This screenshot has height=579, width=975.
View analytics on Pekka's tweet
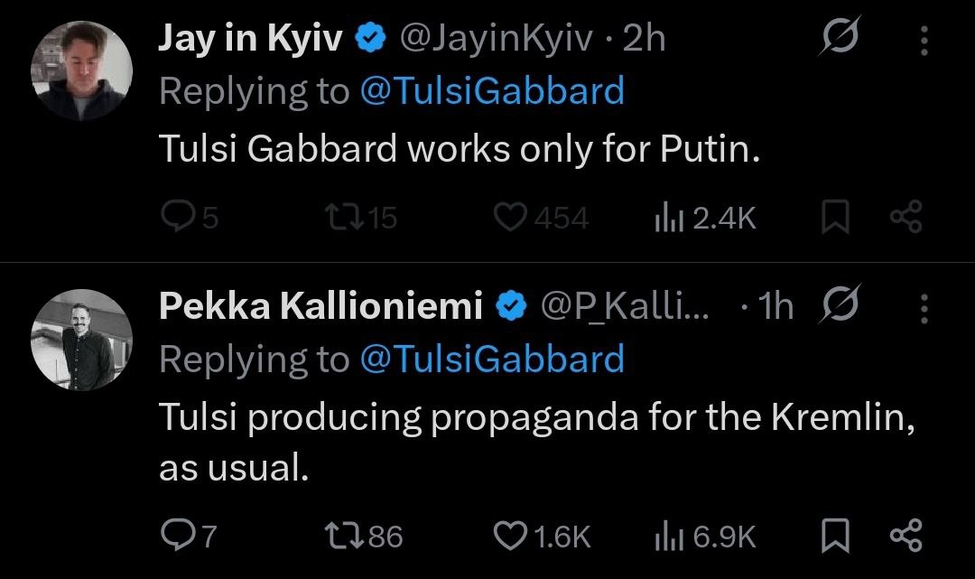[x=666, y=537]
